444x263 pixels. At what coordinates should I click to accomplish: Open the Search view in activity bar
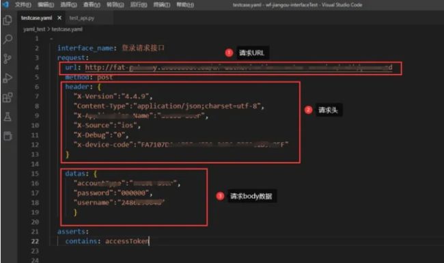8,39
